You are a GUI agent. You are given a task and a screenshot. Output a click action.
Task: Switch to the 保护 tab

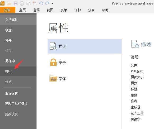click(x=78, y=10)
